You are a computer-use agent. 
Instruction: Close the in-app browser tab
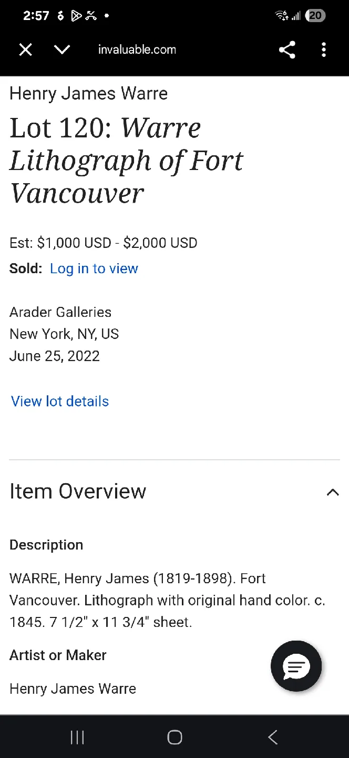tap(25, 50)
